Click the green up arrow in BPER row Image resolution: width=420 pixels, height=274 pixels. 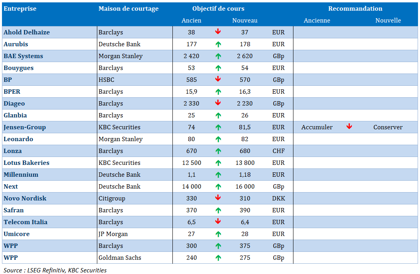[x=218, y=92]
